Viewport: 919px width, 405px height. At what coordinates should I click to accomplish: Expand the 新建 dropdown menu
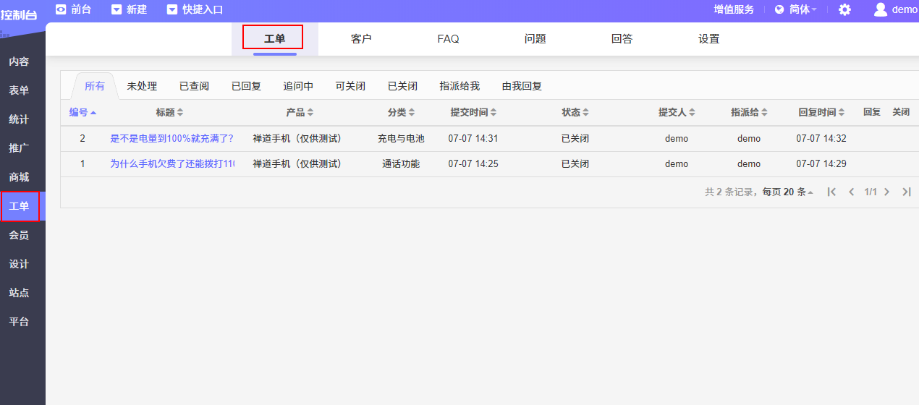[129, 9]
